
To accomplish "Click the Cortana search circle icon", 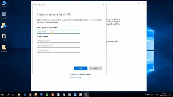I will [x=8, y=95].
